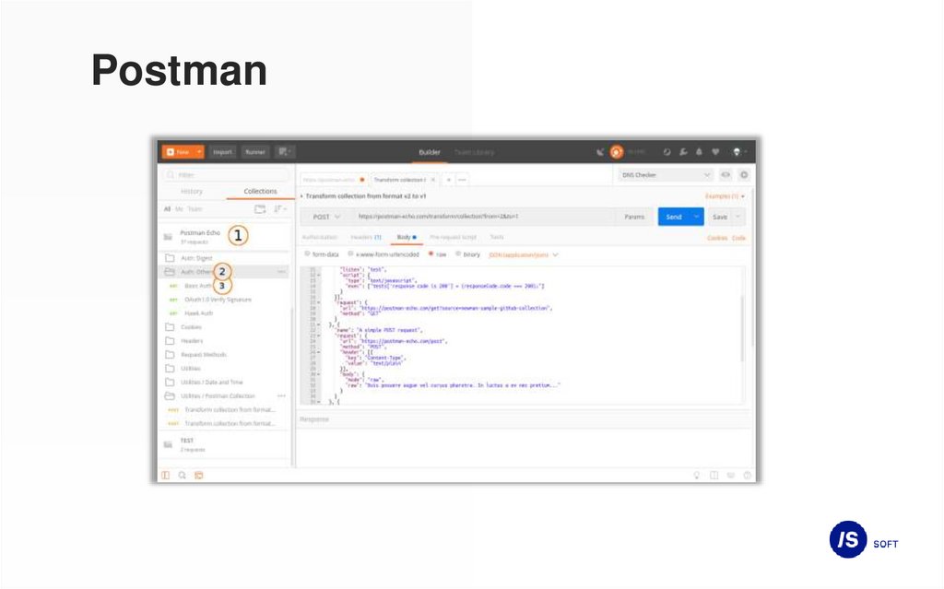This screenshot has width=944, height=589.
Task: Click the Params button
Action: (634, 217)
